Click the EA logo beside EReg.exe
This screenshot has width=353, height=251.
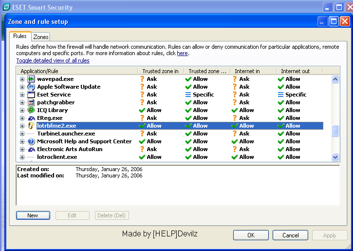point(32,118)
